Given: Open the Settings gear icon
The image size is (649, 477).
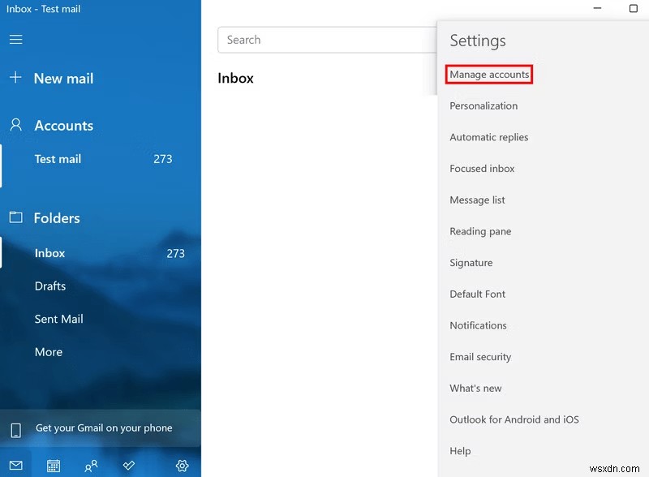Looking at the screenshot, I should pyautogui.click(x=182, y=465).
